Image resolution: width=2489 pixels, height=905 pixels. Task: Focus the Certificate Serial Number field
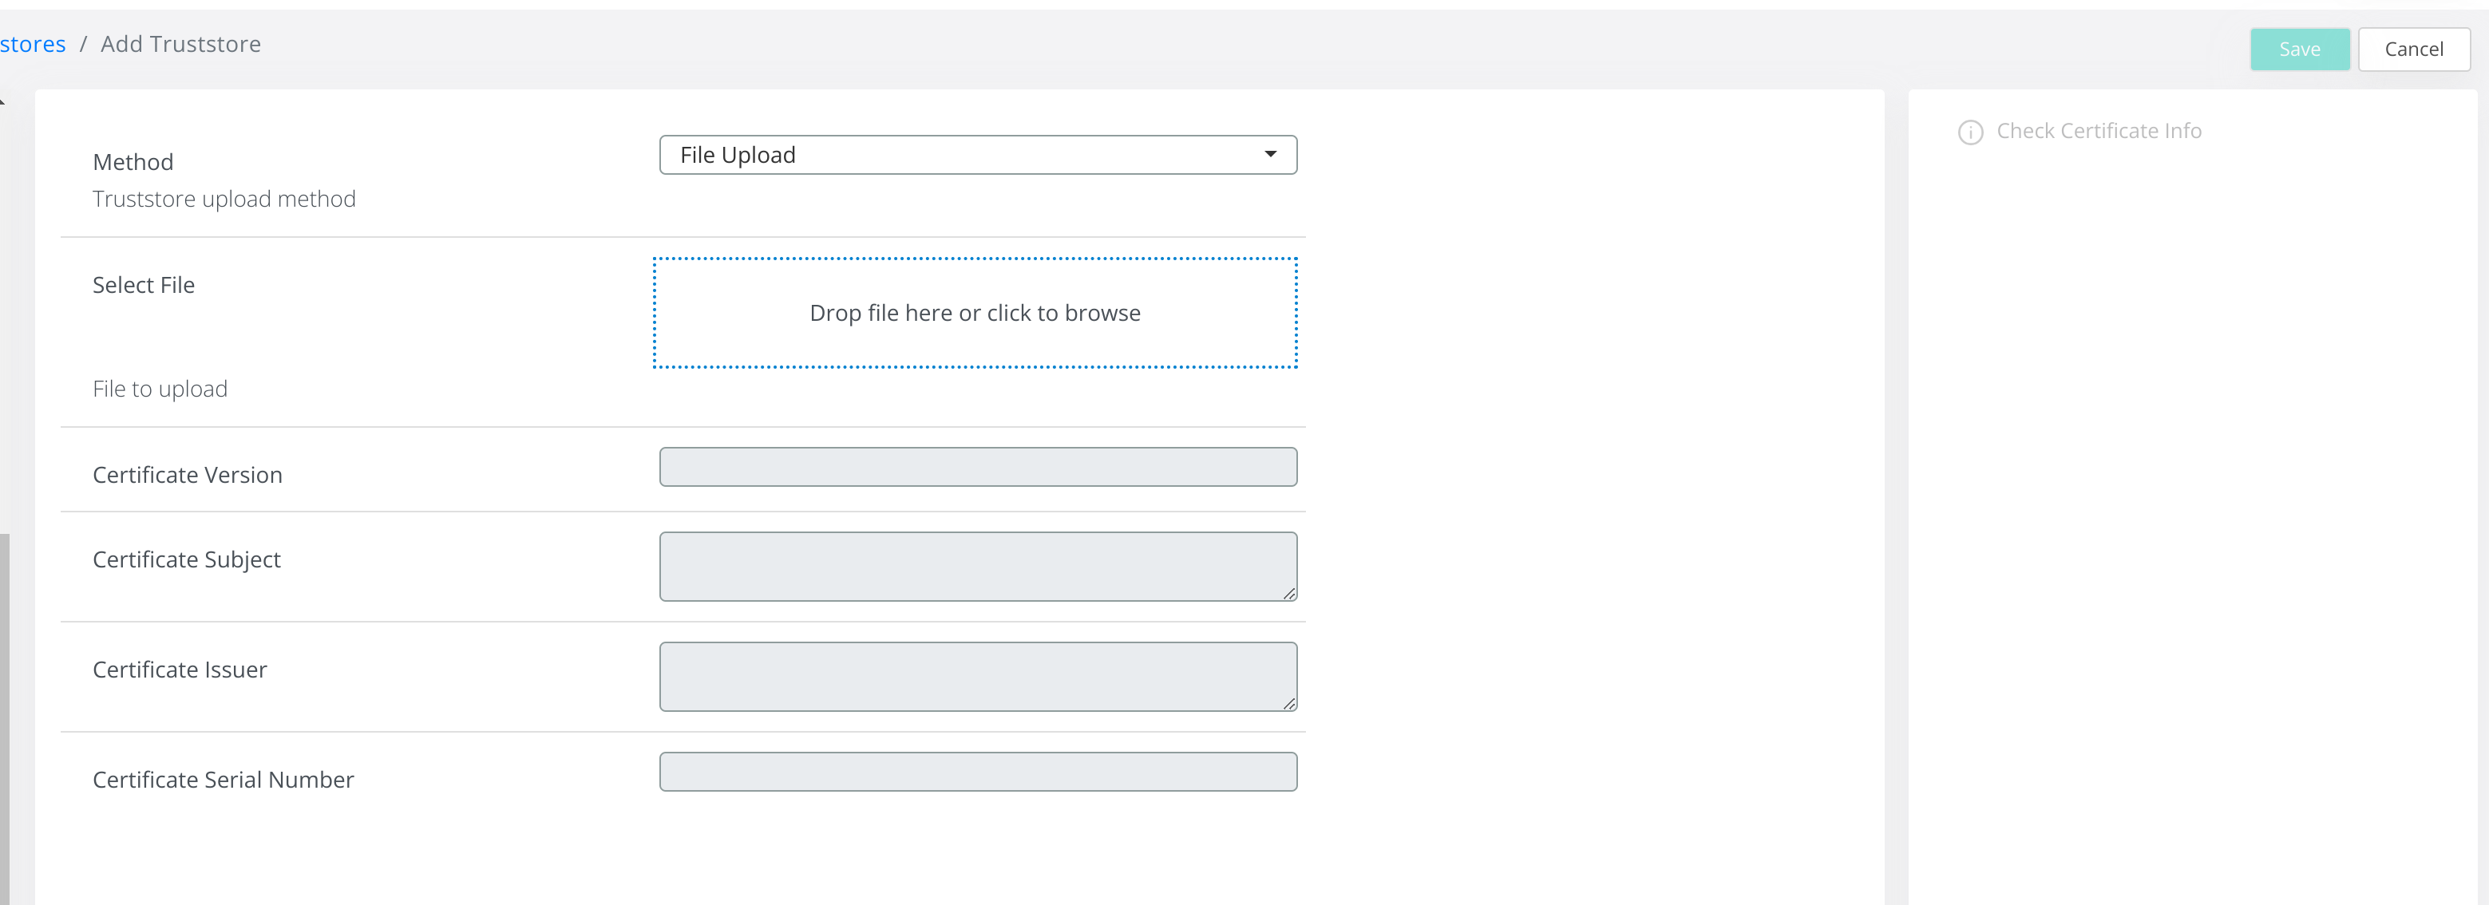click(977, 772)
